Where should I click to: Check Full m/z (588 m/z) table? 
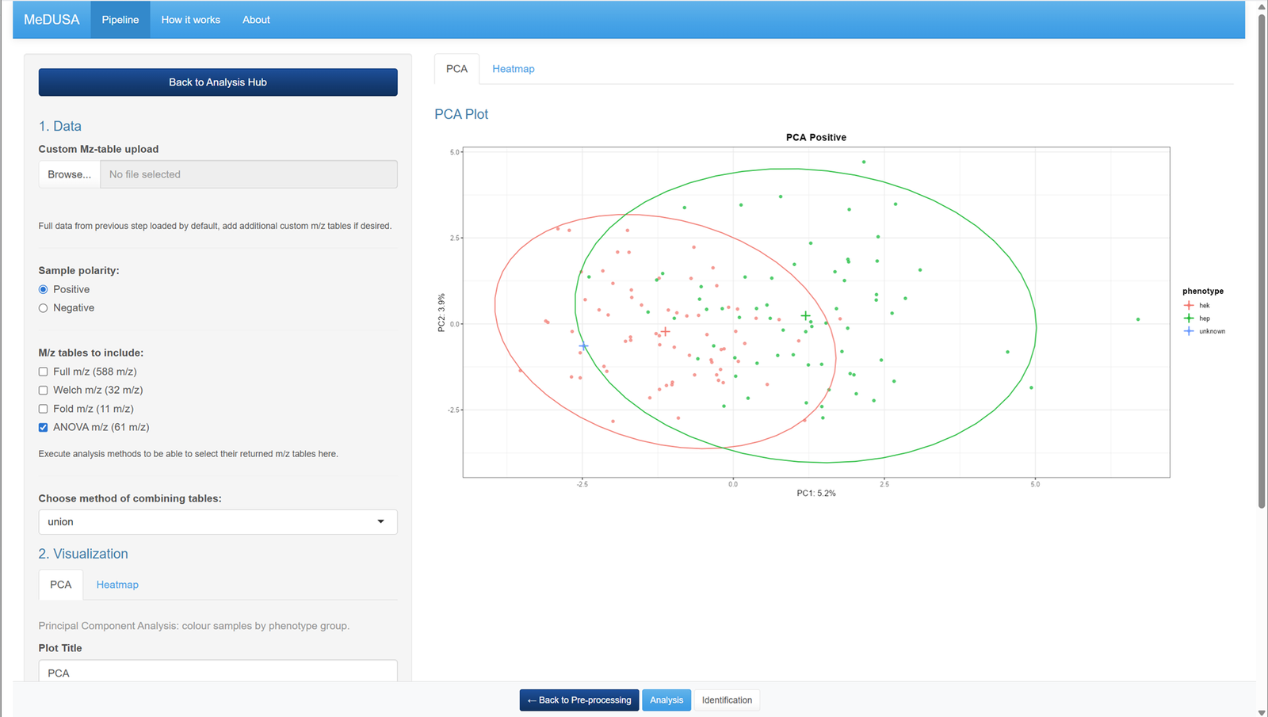pyautogui.click(x=44, y=372)
